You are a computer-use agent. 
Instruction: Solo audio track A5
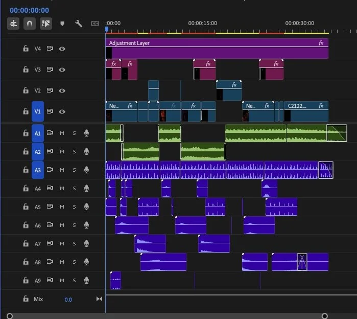click(74, 207)
